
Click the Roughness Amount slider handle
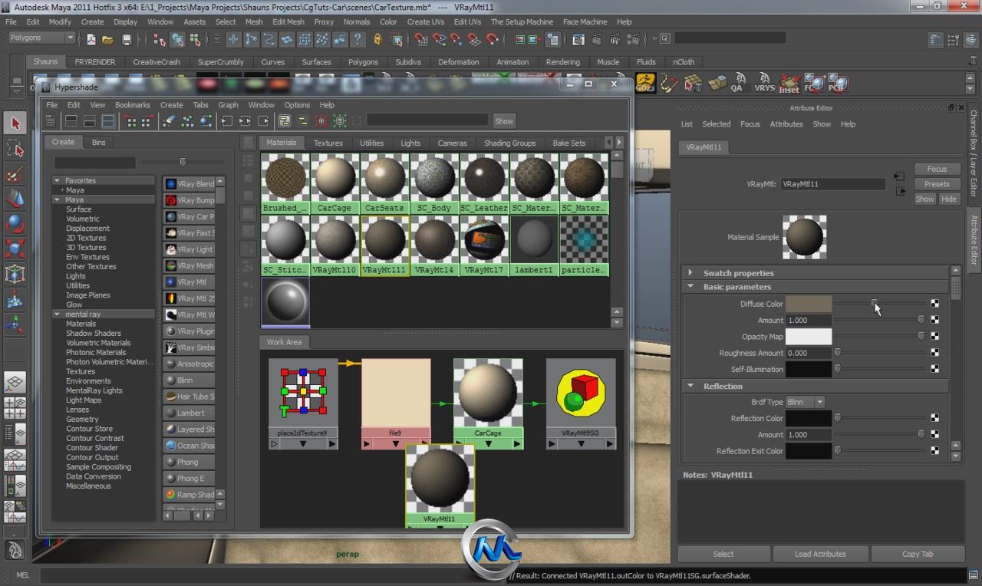click(837, 353)
